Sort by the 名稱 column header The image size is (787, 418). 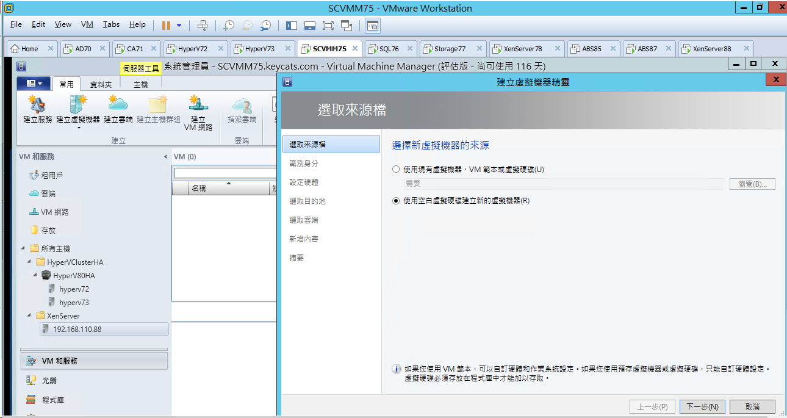coord(229,188)
